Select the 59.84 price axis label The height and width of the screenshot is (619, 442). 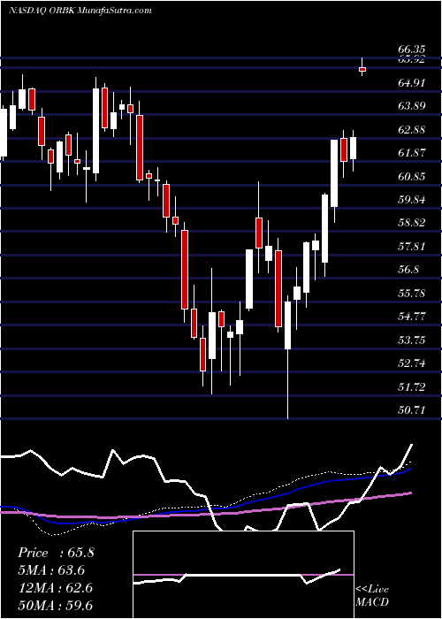tap(412, 199)
